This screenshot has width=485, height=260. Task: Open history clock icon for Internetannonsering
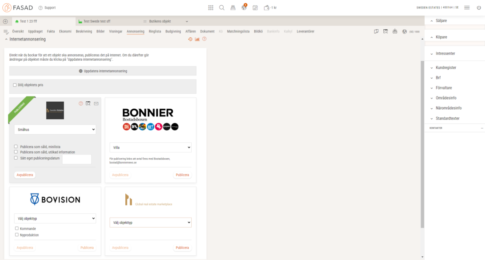point(190,39)
